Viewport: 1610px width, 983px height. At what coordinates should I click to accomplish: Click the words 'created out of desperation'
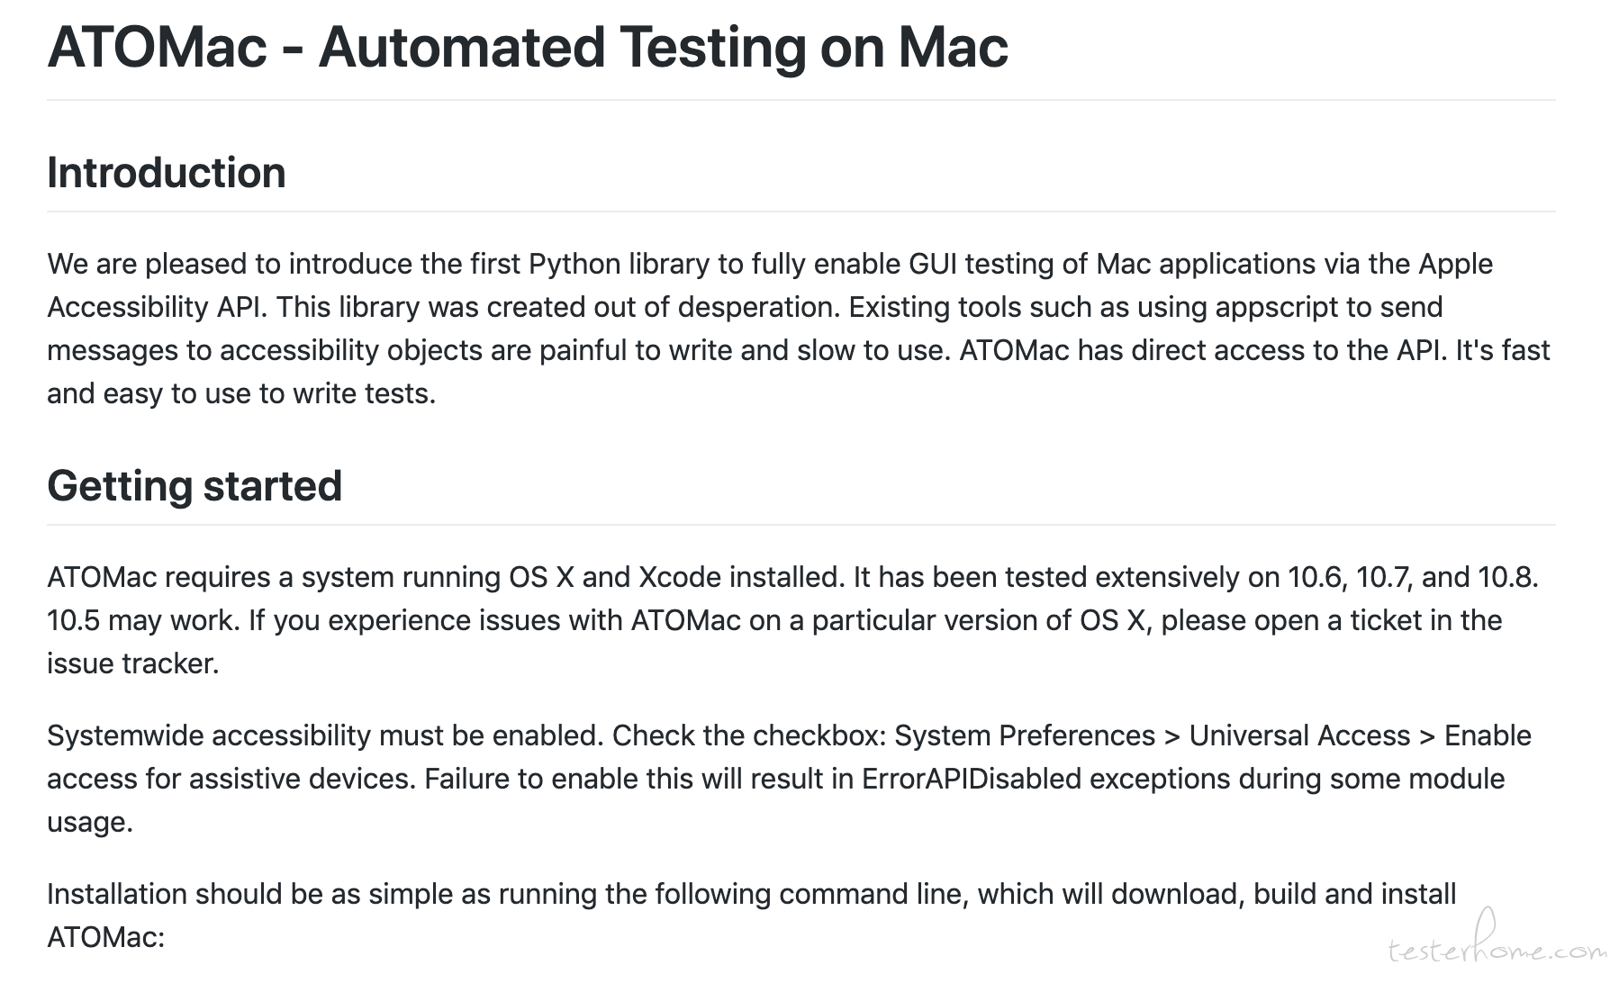[x=664, y=307]
